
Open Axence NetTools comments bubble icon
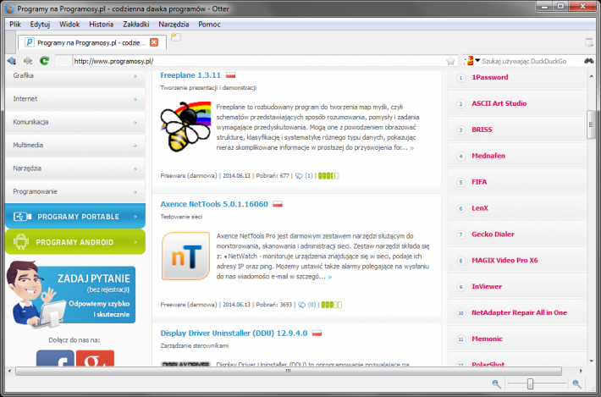tap(302, 305)
